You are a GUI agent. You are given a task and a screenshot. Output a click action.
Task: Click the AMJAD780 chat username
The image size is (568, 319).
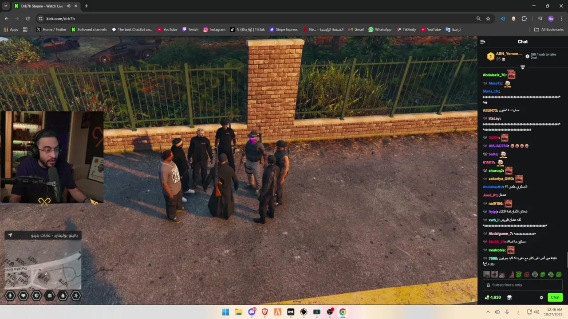pyautogui.click(x=498, y=146)
